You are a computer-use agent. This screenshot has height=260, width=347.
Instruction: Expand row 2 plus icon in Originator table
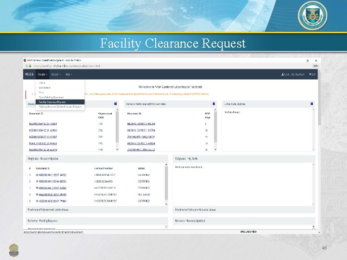[37, 182]
